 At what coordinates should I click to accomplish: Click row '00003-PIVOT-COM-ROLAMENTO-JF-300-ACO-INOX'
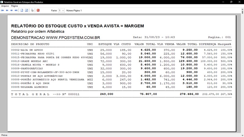pos(121,72)
